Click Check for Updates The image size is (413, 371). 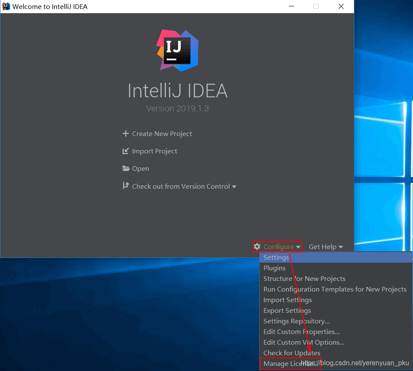pos(336,353)
